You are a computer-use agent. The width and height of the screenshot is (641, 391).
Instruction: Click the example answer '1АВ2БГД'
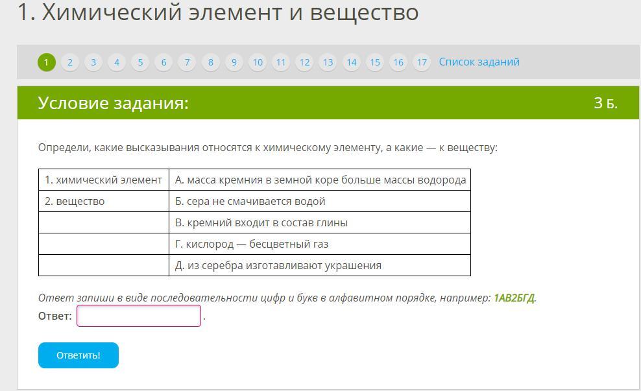[514, 298]
